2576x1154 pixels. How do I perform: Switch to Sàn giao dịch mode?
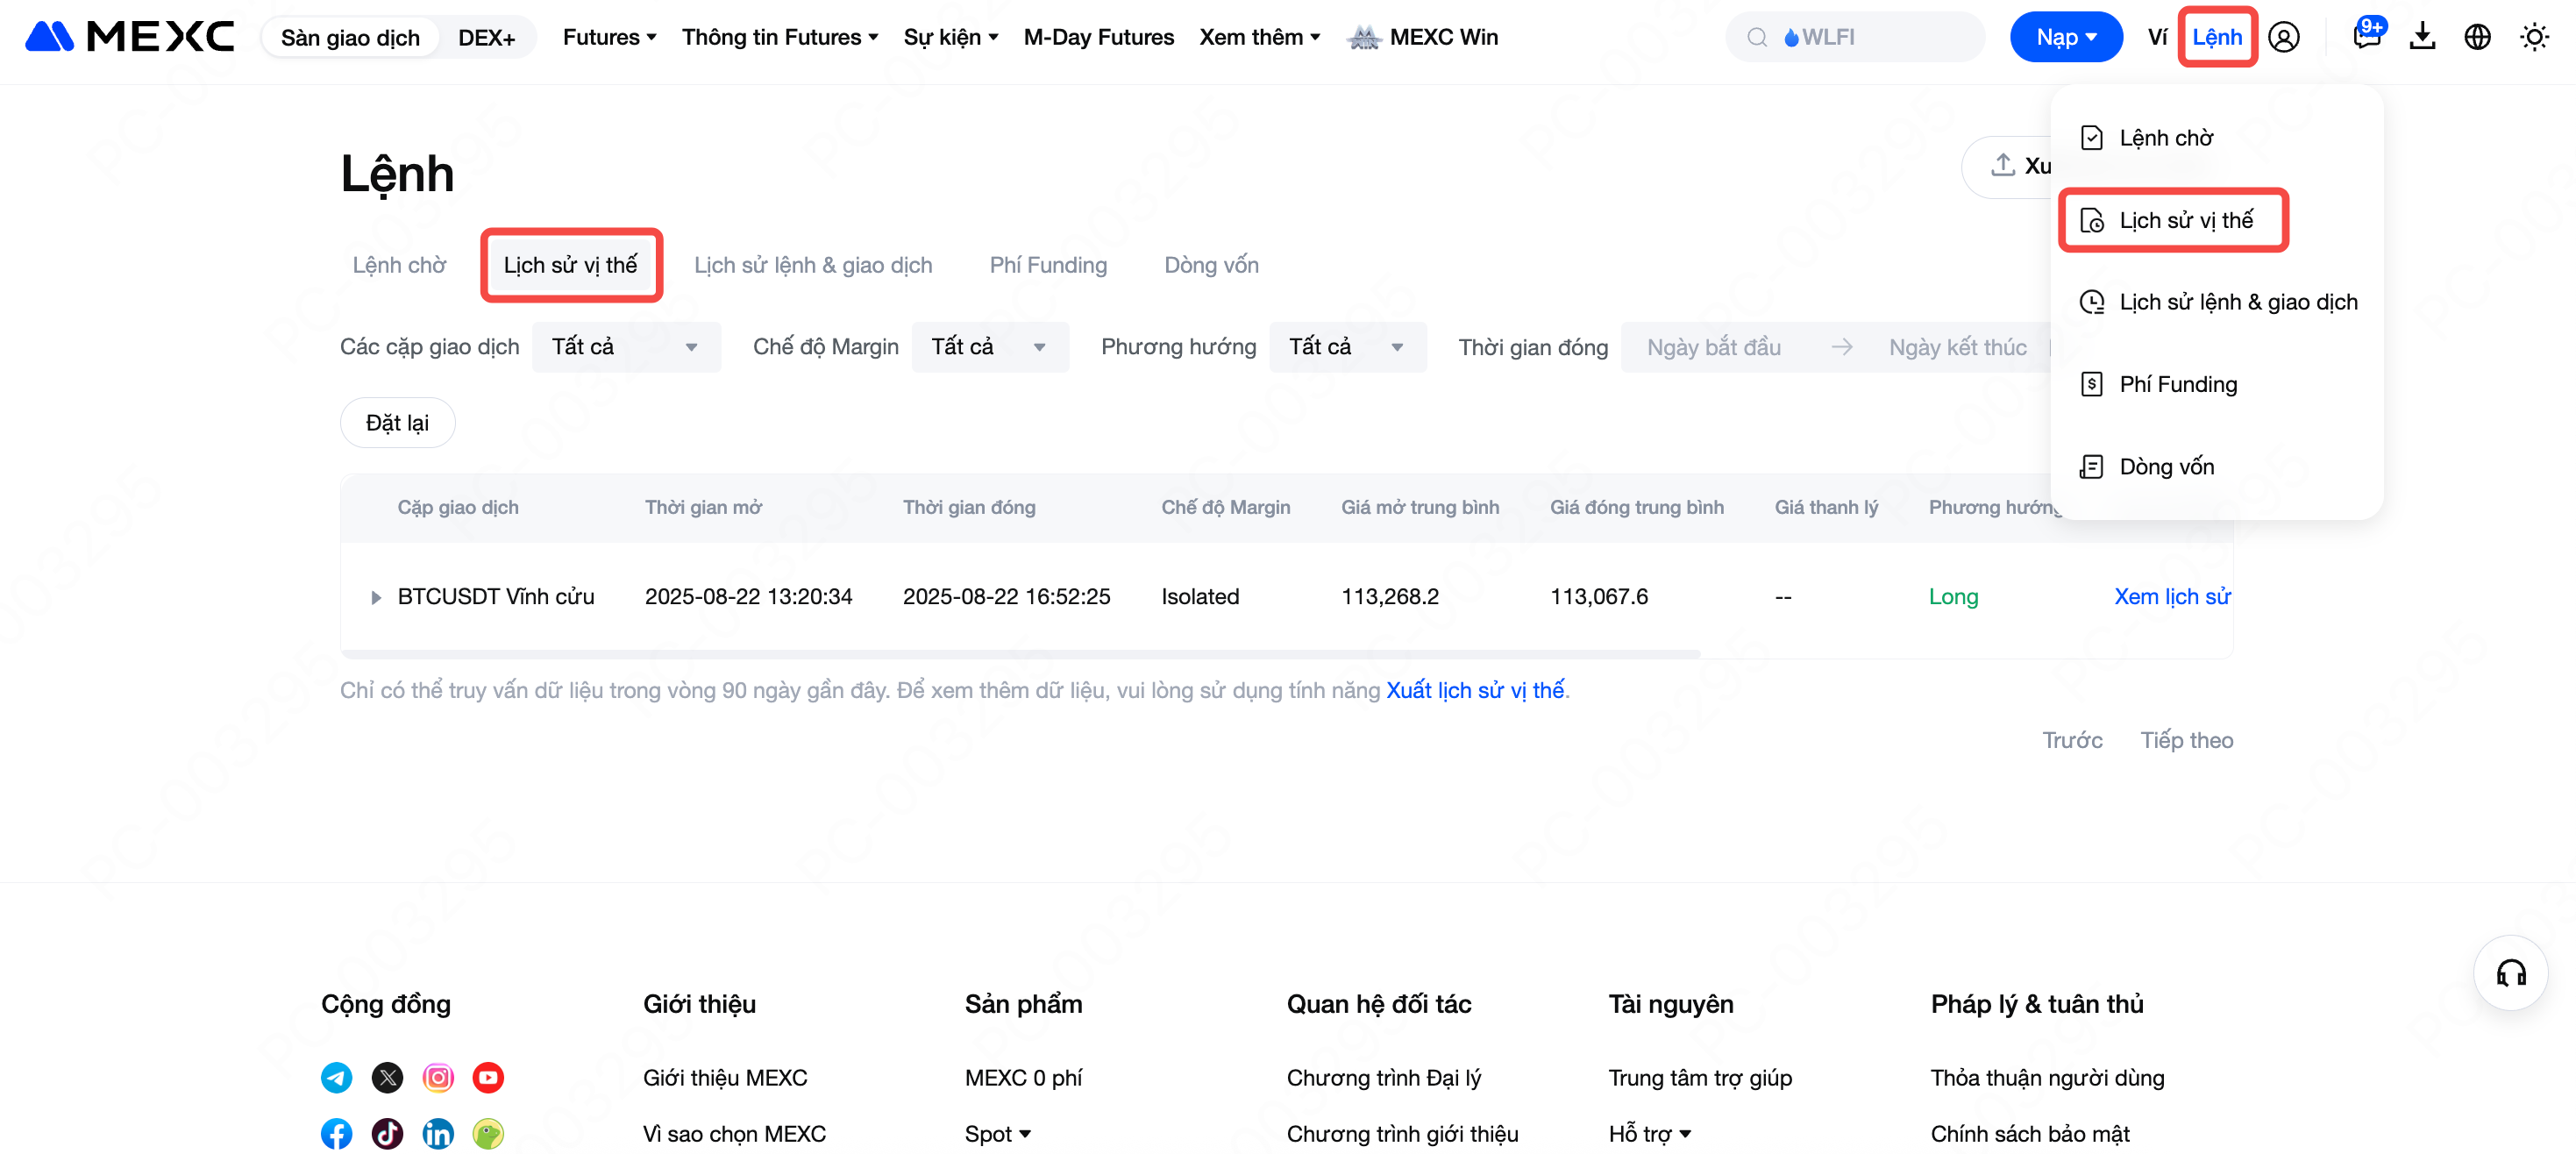click(x=350, y=37)
